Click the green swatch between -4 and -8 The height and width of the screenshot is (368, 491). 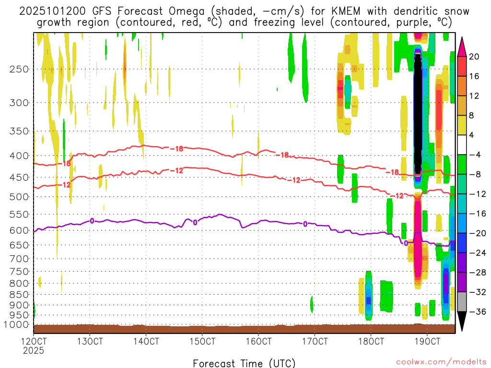pyautogui.click(x=462, y=164)
